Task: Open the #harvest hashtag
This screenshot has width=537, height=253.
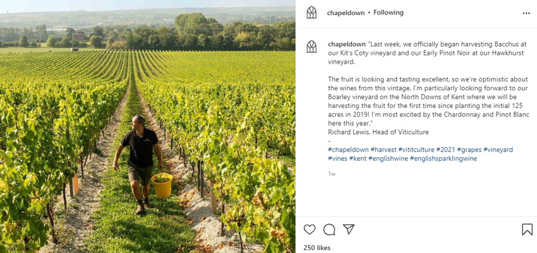Action: coord(383,150)
